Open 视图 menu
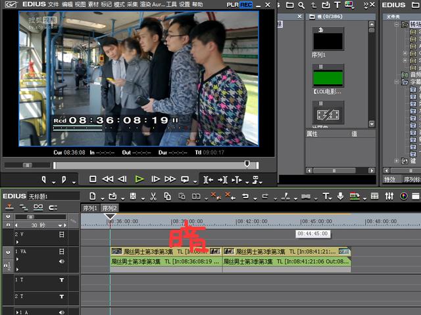Viewport: 421px width, 315px height. 80,5
